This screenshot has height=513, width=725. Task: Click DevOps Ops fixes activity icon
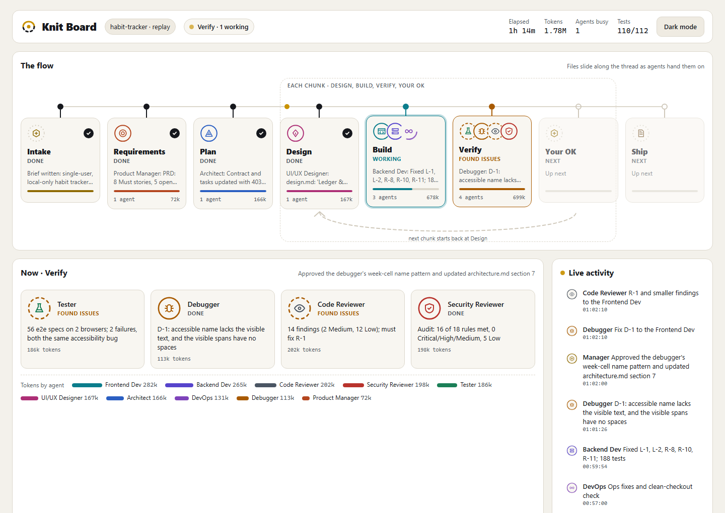pos(572,488)
